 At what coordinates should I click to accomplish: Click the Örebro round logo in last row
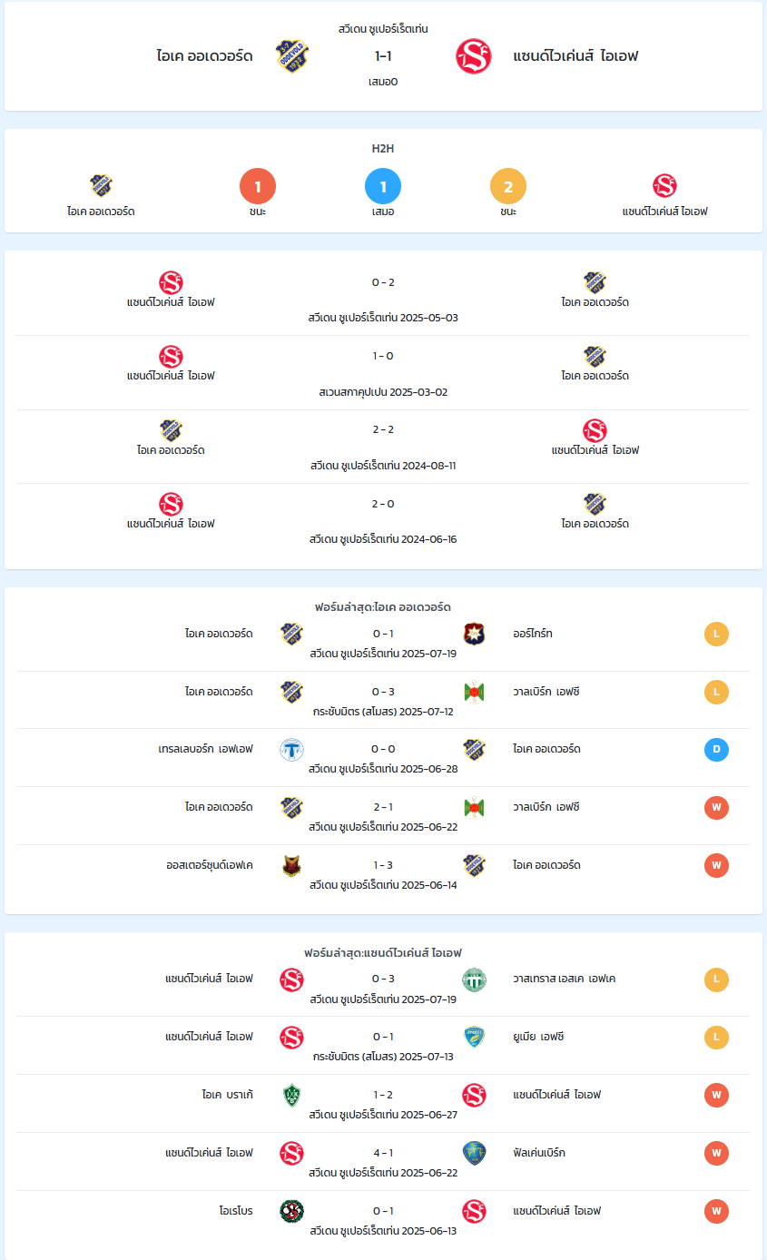(292, 1212)
